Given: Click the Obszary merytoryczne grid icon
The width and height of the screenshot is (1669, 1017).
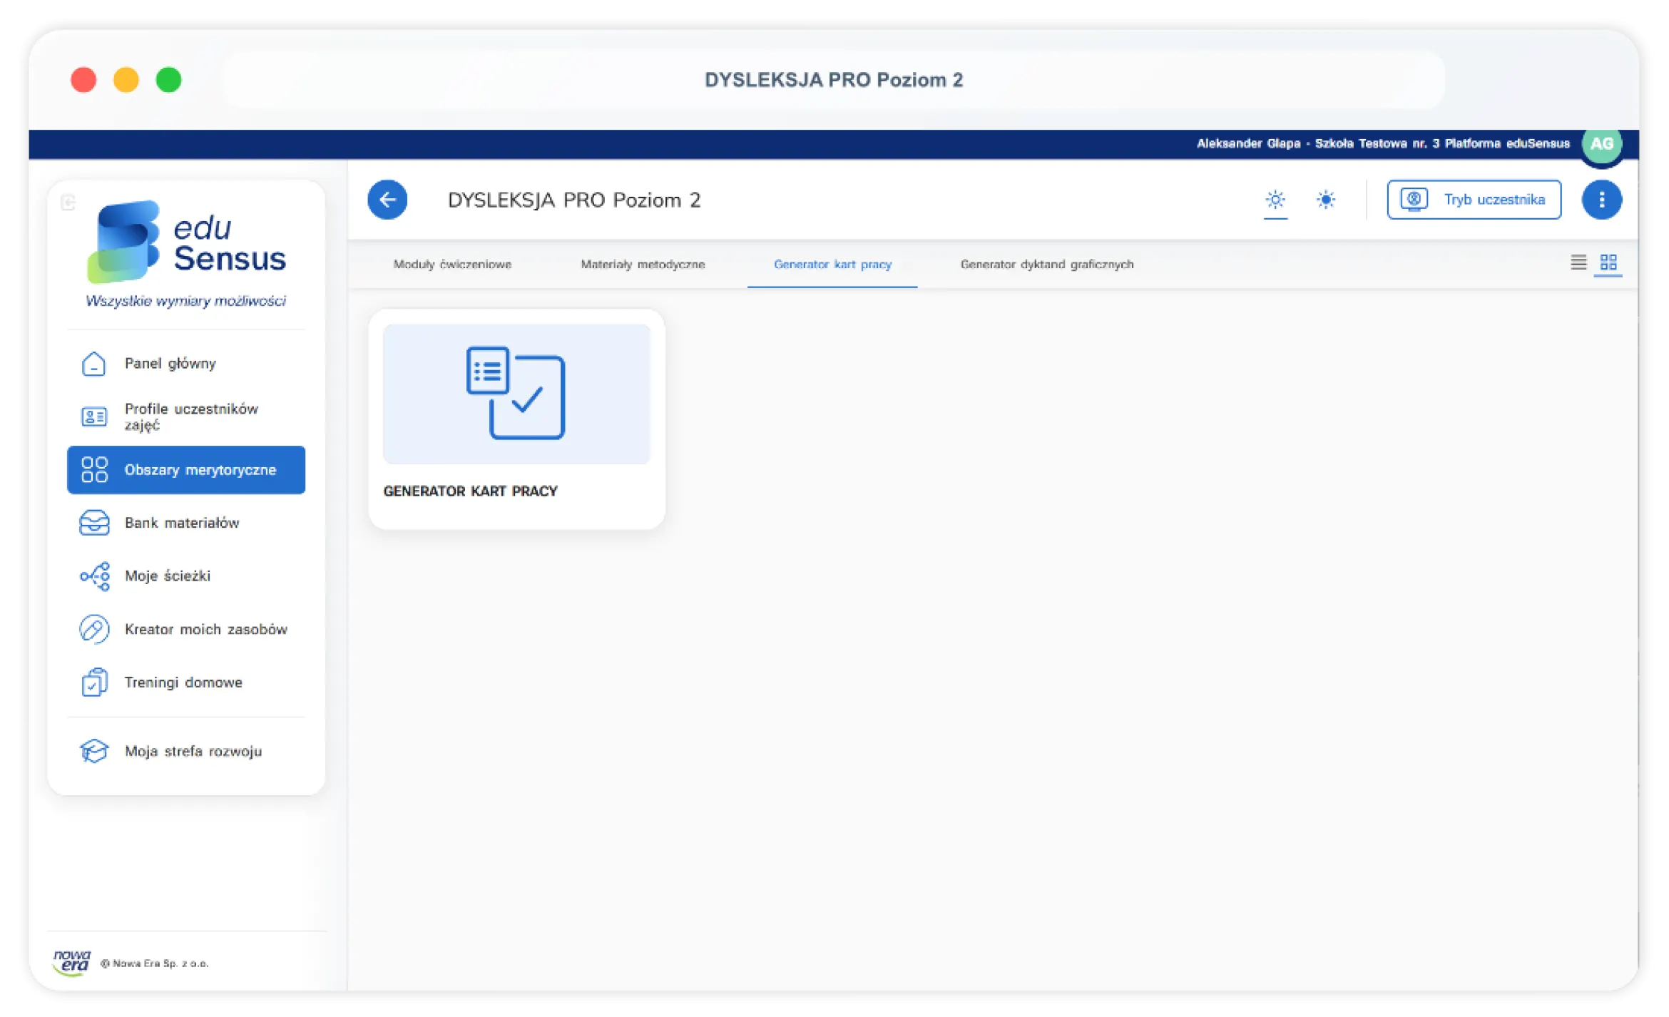Looking at the screenshot, I should (x=93, y=471).
